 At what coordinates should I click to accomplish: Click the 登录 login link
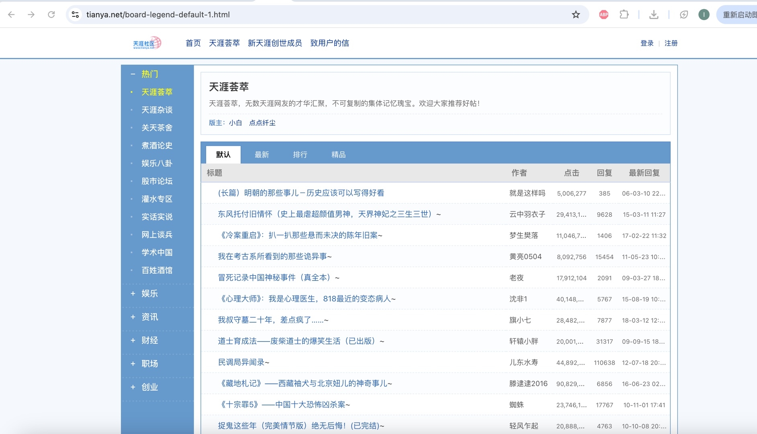click(647, 43)
